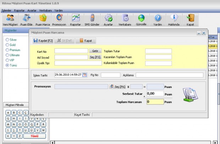
Task: Filter customers by letter Z
Action: [x=20, y=136]
